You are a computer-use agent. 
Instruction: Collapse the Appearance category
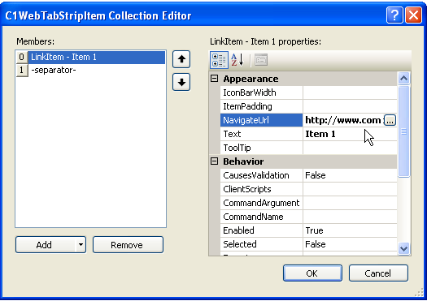(215, 79)
